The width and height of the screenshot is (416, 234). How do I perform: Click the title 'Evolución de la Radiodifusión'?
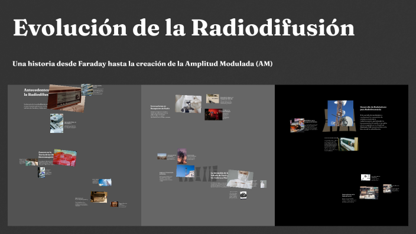(x=184, y=28)
